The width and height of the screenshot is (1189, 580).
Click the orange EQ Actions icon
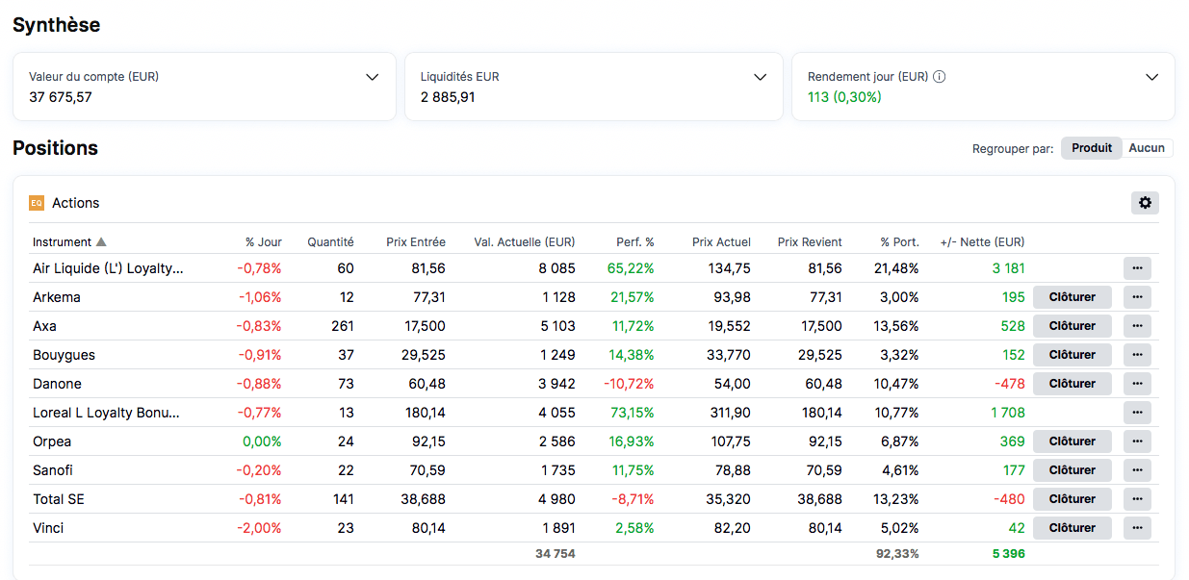pos(37,203)
